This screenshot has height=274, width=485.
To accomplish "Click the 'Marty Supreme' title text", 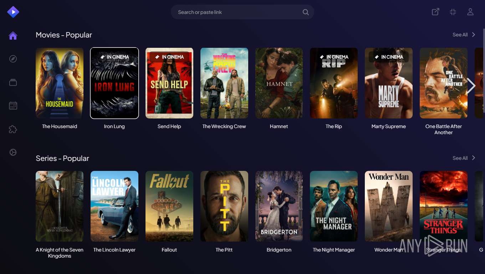I will tap(389, 126).
